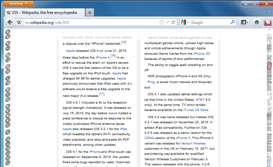The width and height of the screenshot is (273, 167).
Task: Open the bookmarks star menu button
Action: pyautogui.click(x=244, y=22)
